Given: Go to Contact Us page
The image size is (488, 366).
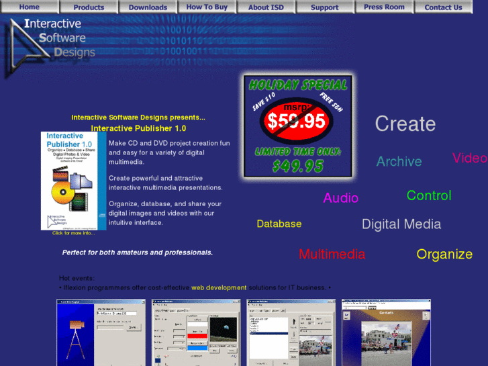Looking at the screenshot, I should 443,7.
